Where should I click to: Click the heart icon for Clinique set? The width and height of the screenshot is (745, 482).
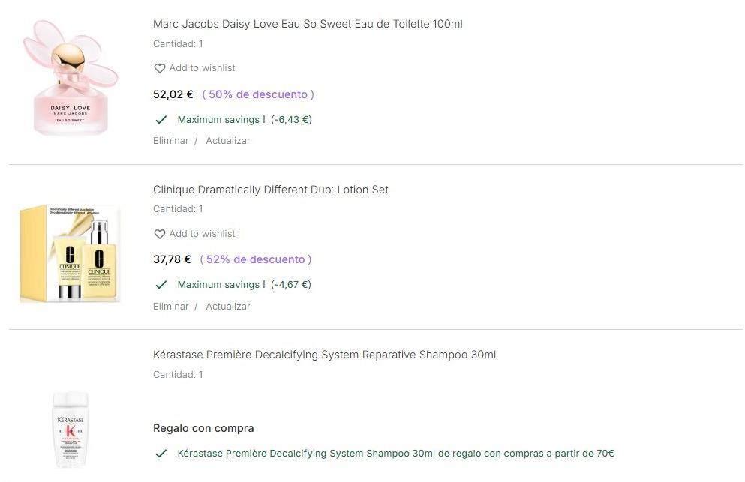tap(159, 234)
